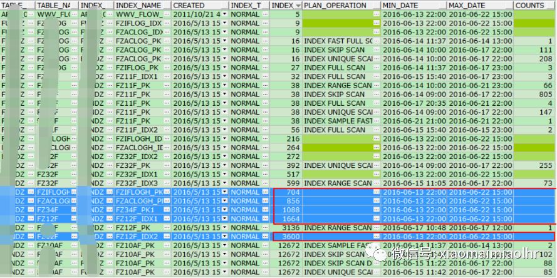Select the COUNTS cell showing 147

[x=534, y=112]
